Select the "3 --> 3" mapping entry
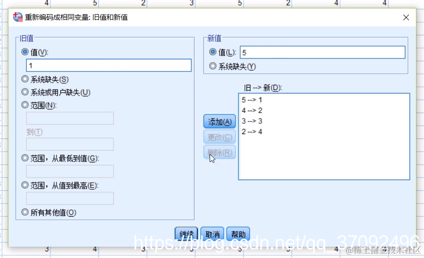424x258 pixels. pos(252,121)
